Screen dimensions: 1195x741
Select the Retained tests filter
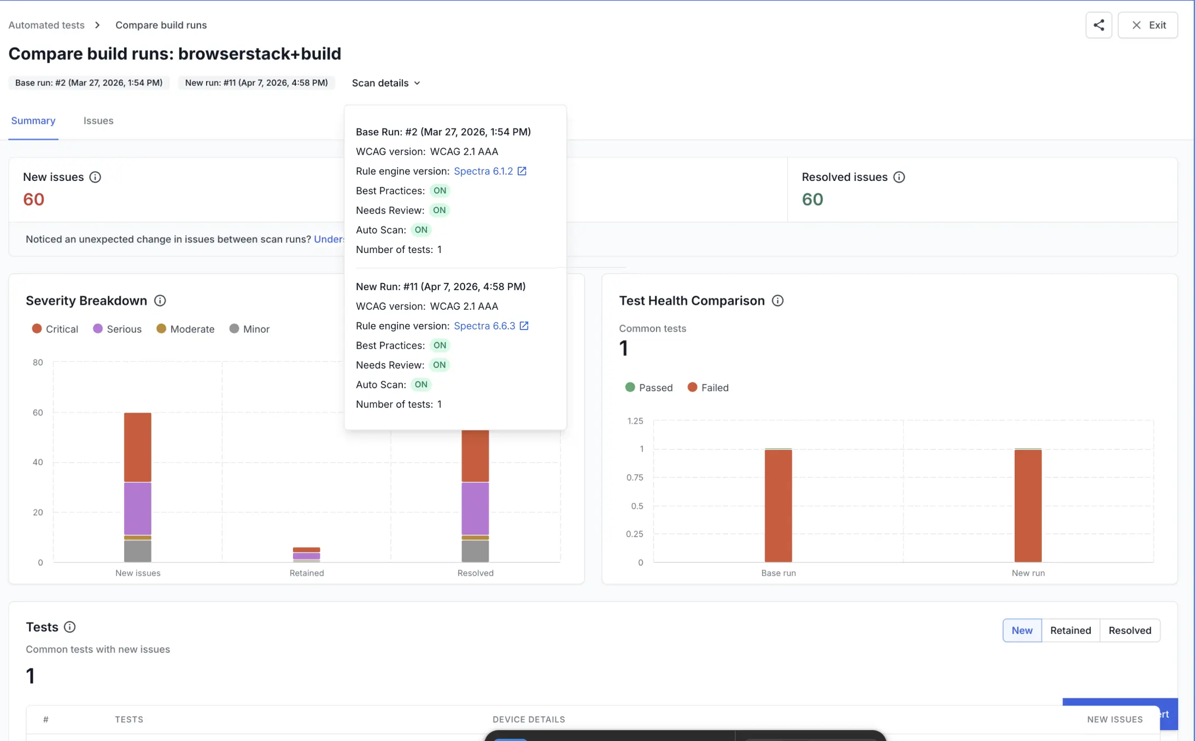[1070, 631]
